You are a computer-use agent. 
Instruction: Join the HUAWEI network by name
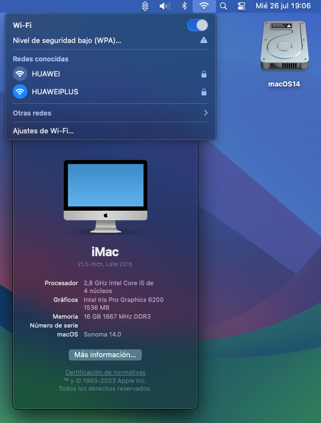46,74
